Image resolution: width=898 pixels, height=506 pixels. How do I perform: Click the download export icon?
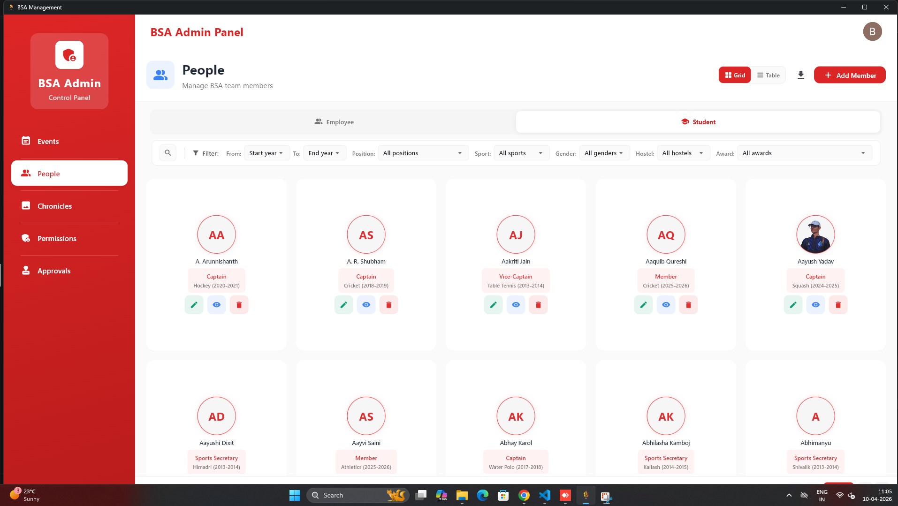pos(801,75)
